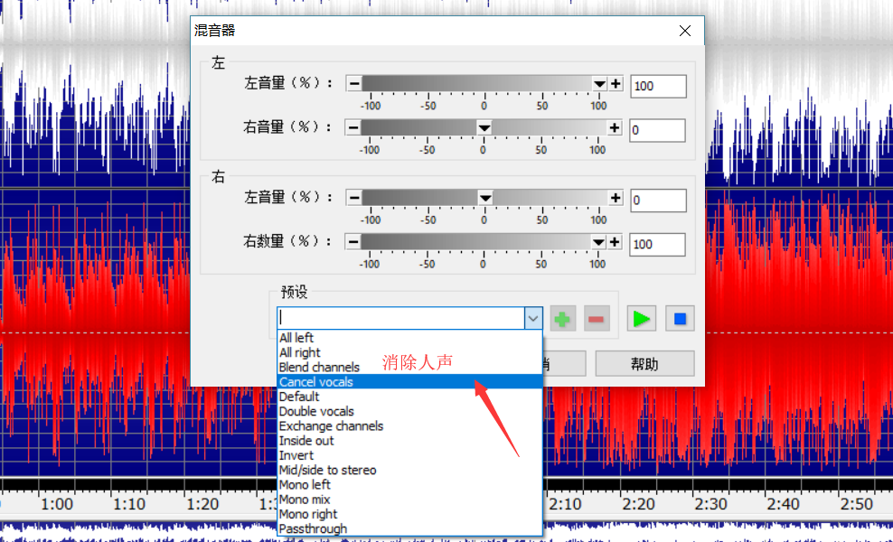Increase the 右数量 value with its plus button
The image size is (893, 542).
pos(615,242)
